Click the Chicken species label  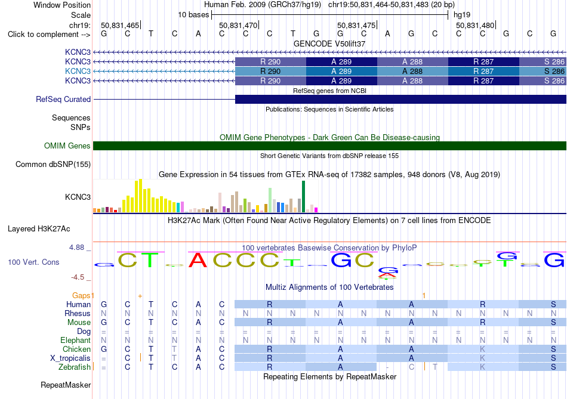pyautogui.click(x=76, y=349)
